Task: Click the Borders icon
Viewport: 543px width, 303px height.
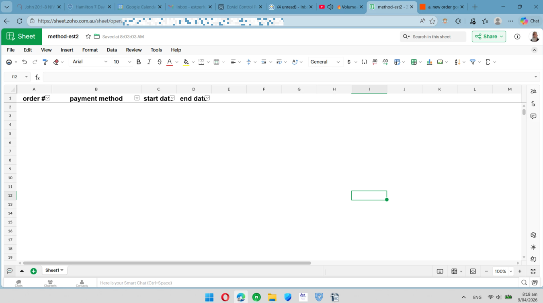Action: (x=201, y=62)
